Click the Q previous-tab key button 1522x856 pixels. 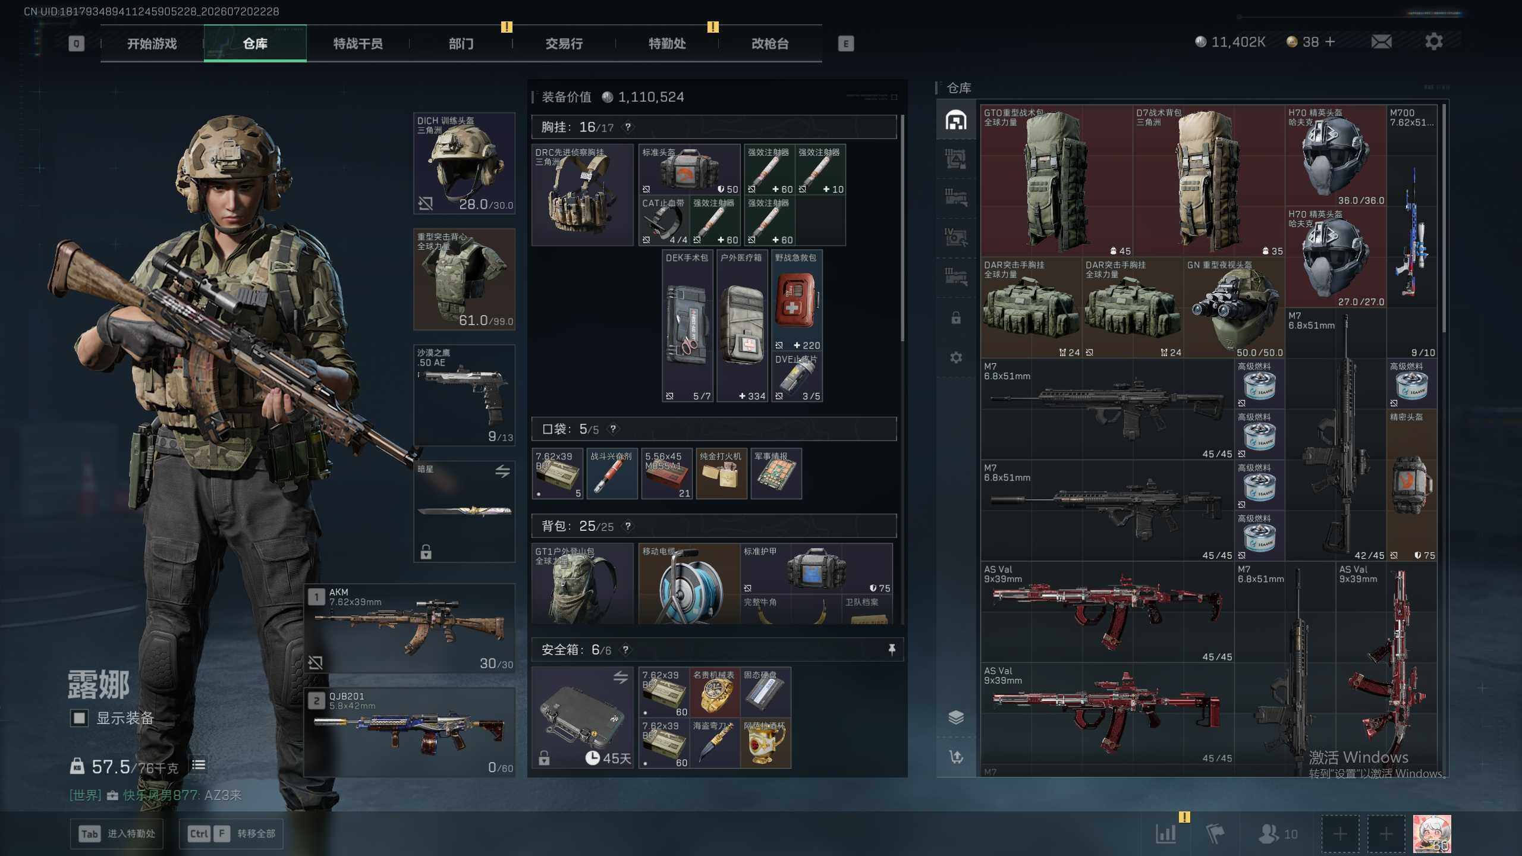point(76,43)
